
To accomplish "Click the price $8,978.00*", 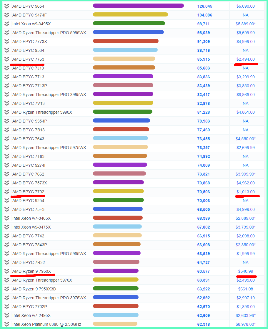I will [246, 324].
